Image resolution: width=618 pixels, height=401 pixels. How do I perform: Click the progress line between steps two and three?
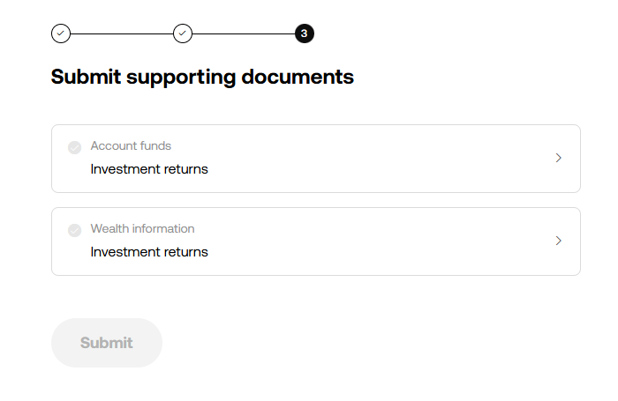point(243,33)
